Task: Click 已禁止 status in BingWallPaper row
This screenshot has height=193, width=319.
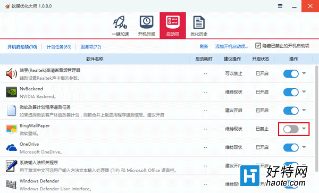Action: (262, 129)
